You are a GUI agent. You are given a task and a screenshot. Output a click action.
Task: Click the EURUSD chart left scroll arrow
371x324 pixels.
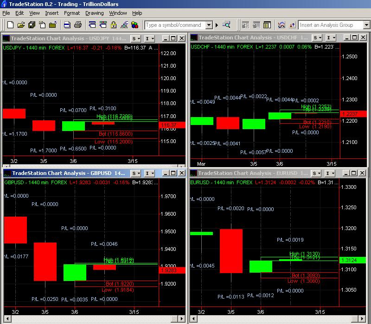[x=193, y=319]
